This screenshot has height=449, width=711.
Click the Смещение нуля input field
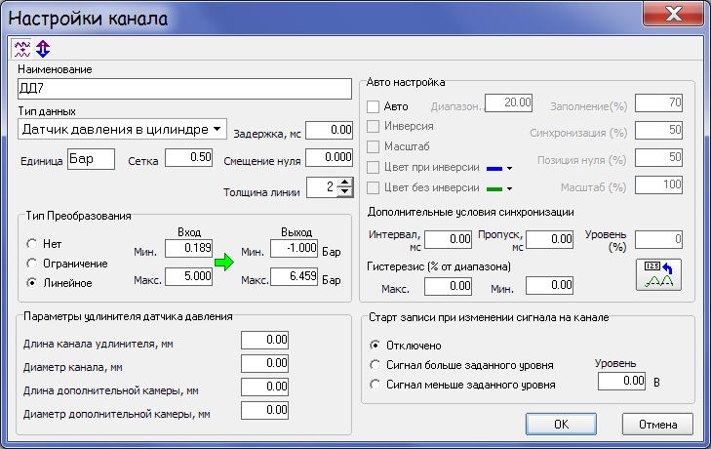pos(330,157)
